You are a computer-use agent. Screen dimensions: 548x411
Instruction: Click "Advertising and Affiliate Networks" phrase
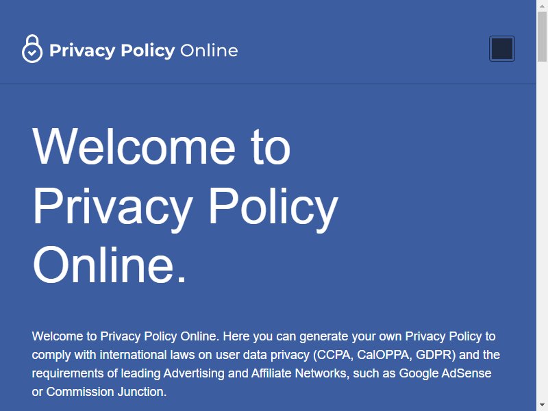tap(255, 373)
